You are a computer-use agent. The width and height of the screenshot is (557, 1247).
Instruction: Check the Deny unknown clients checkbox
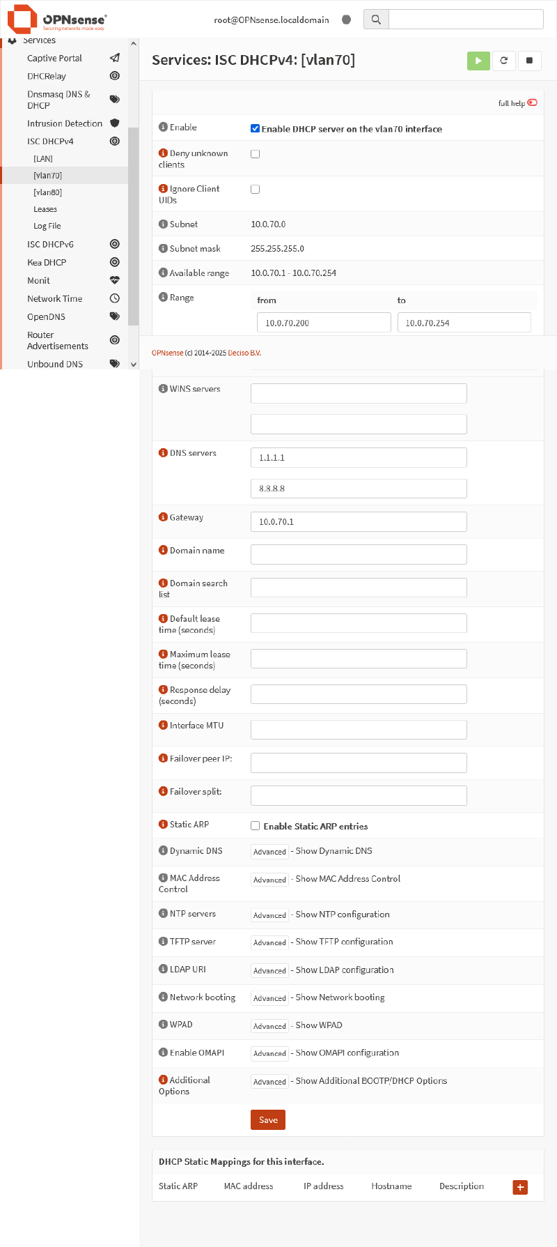tap(256, 154)
